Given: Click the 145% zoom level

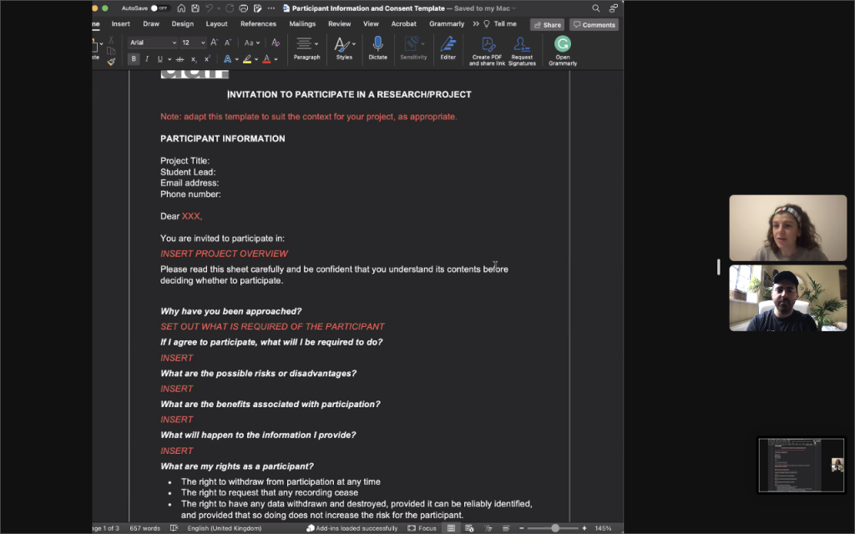Looking at the screenshot, I should [x=603, y=528].
